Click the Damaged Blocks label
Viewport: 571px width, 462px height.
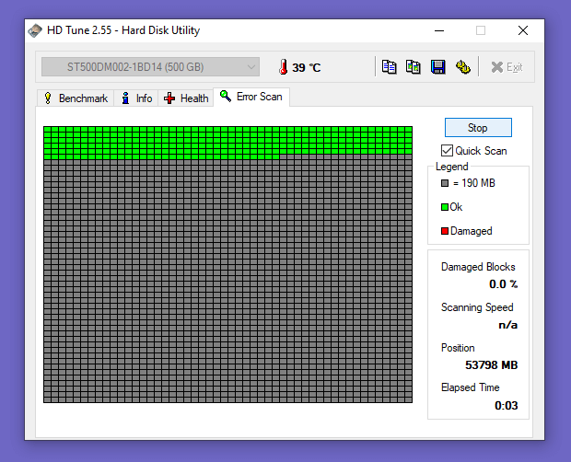coord(478,267)
